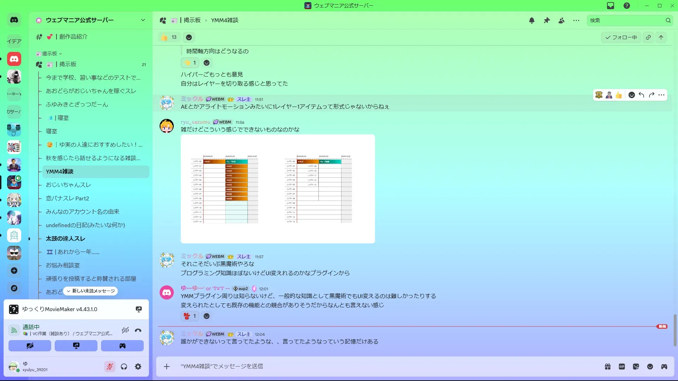Open user settings gear icon
Screen dimensions: 678x381
coord(138,367)
